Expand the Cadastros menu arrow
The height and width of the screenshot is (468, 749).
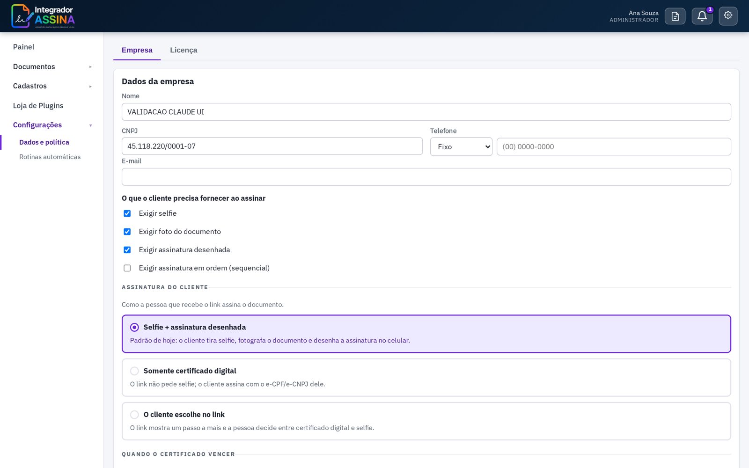90,87
